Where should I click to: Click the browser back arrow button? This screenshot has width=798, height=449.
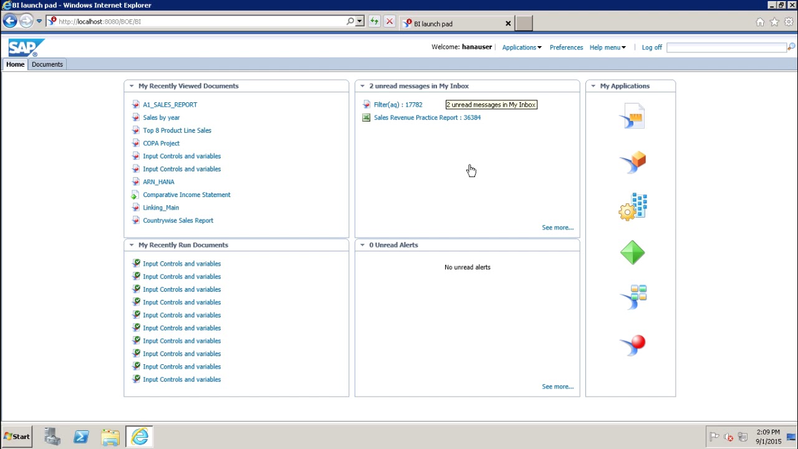click(x=9, y=21)
